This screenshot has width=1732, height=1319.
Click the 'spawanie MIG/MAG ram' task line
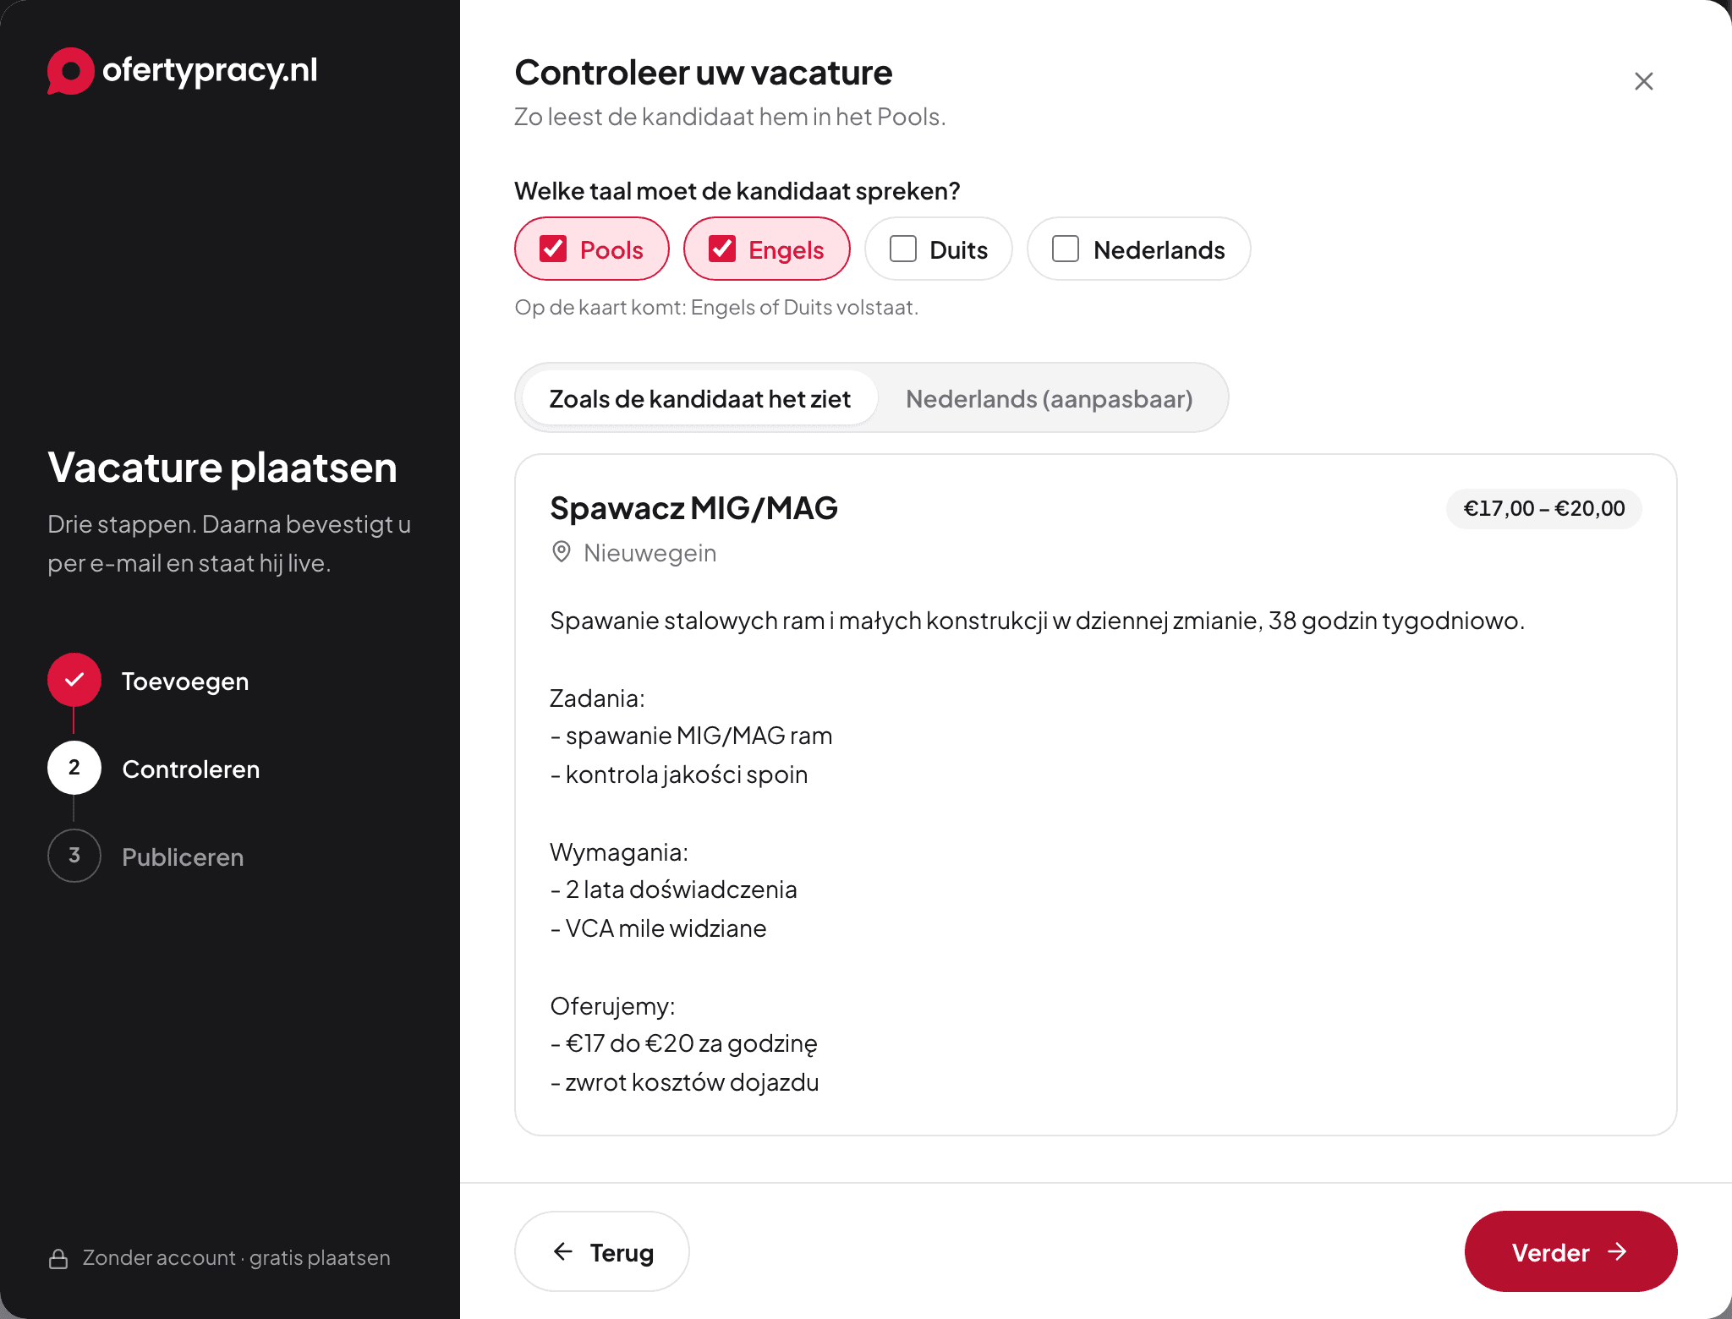pos(691,736)
